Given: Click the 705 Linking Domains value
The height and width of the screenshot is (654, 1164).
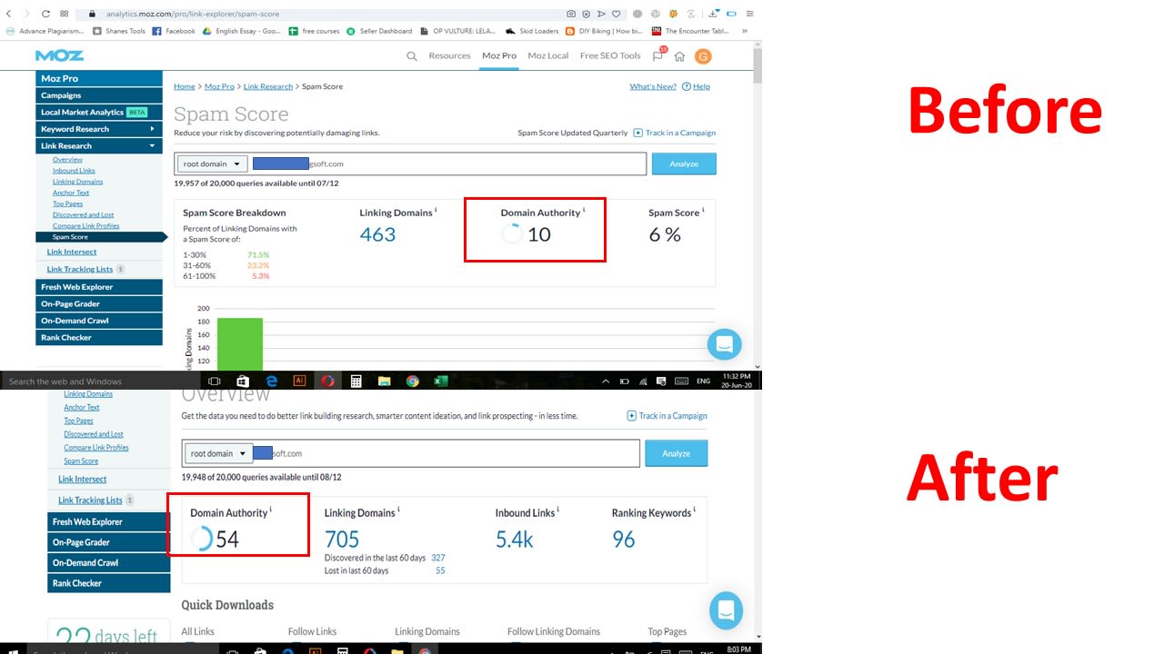Looking at the screenshot, I should (342, 540).
